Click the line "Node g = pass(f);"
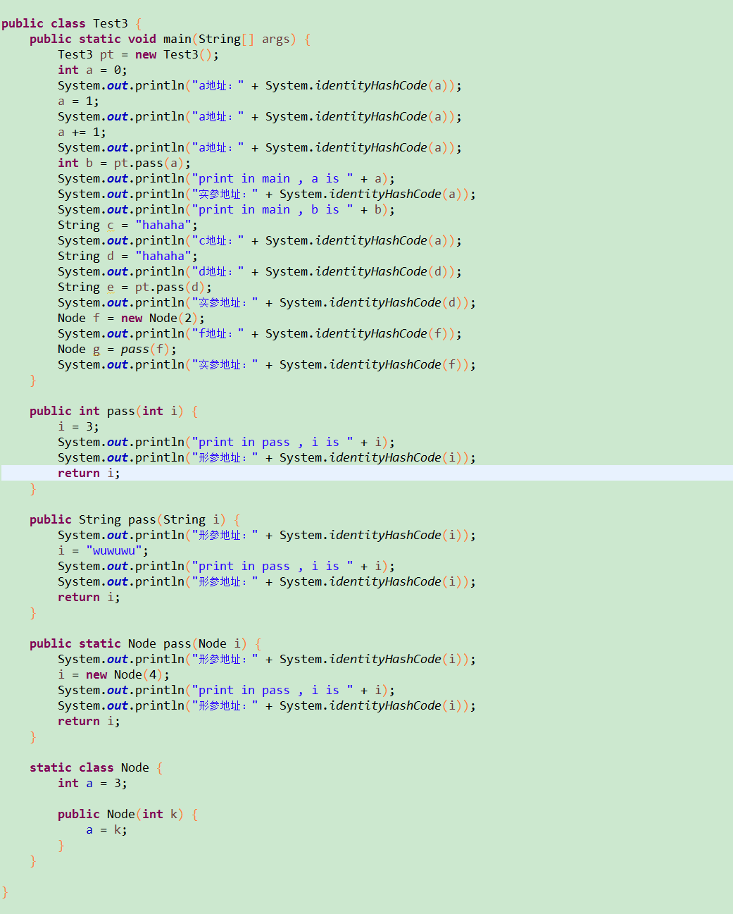The image size is (733, 914). pos(117,349)
